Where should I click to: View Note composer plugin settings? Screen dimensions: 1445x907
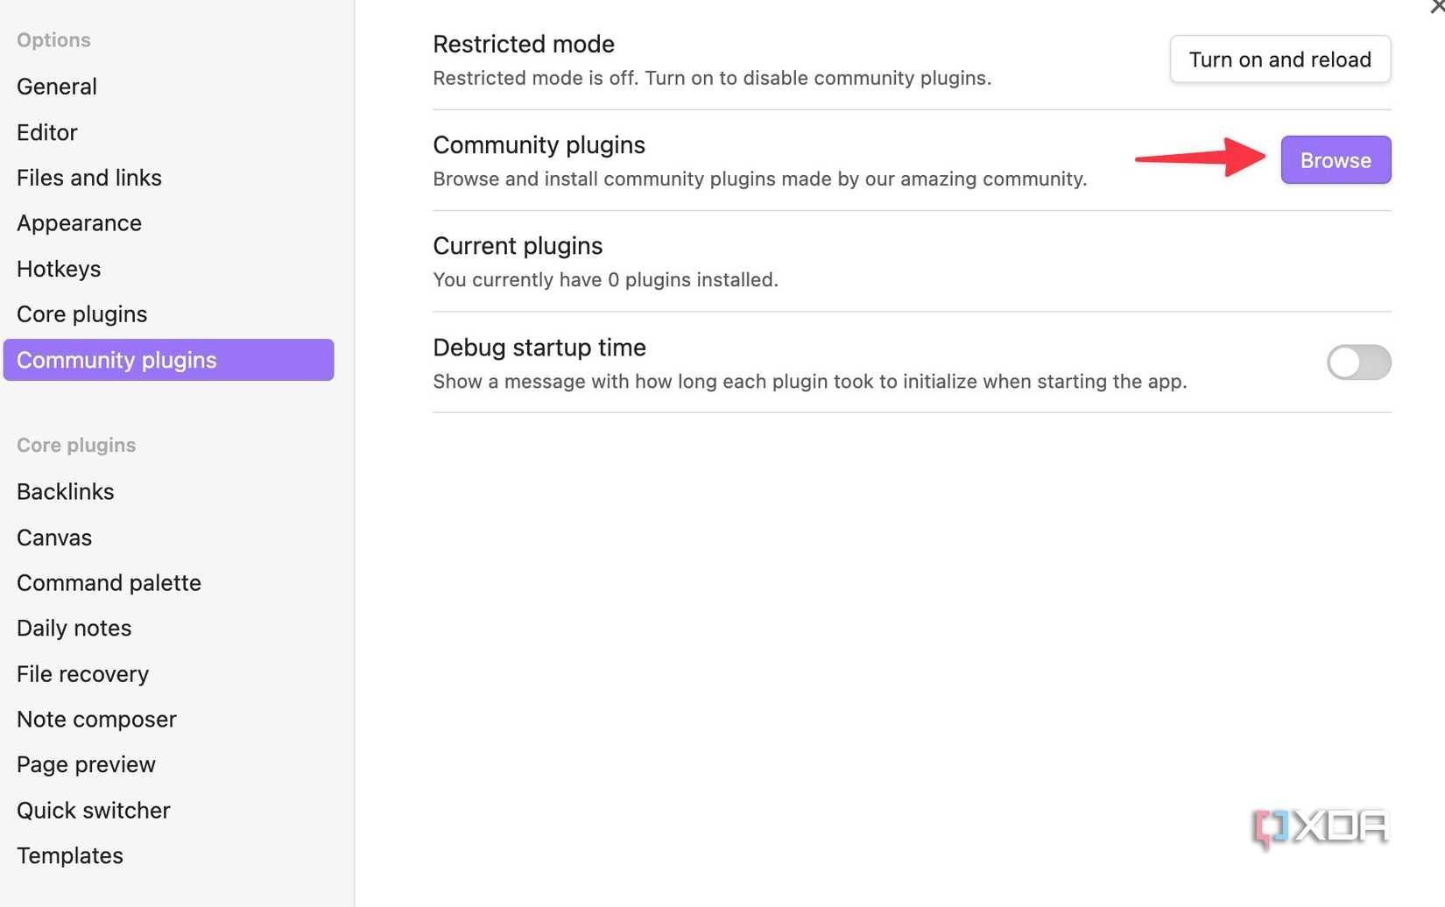(96, 720)
